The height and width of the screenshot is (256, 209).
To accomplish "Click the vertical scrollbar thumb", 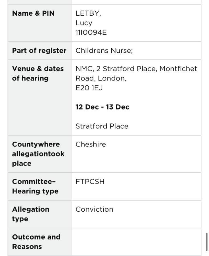I will point(207,242).
